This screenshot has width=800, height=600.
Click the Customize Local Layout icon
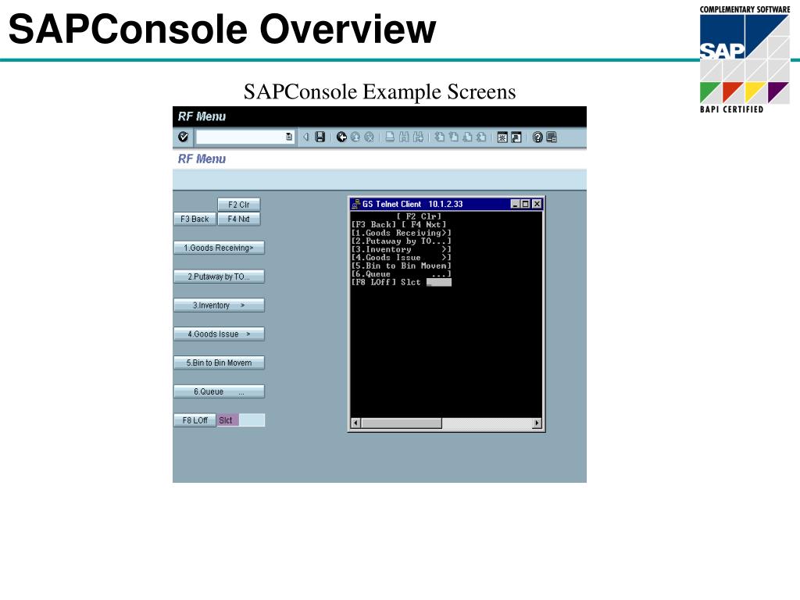pos(552,137)
